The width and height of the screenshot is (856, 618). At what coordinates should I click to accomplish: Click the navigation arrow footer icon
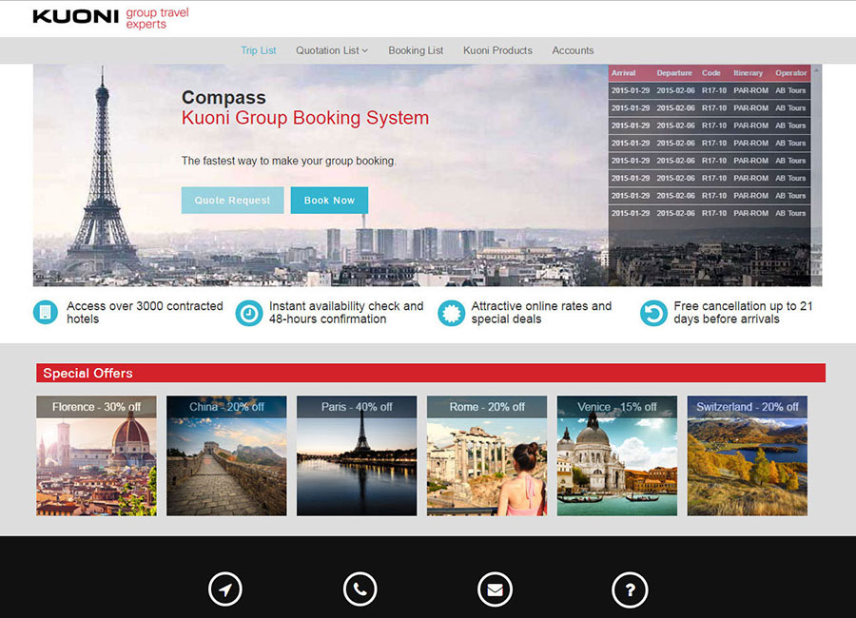point(224,589)
